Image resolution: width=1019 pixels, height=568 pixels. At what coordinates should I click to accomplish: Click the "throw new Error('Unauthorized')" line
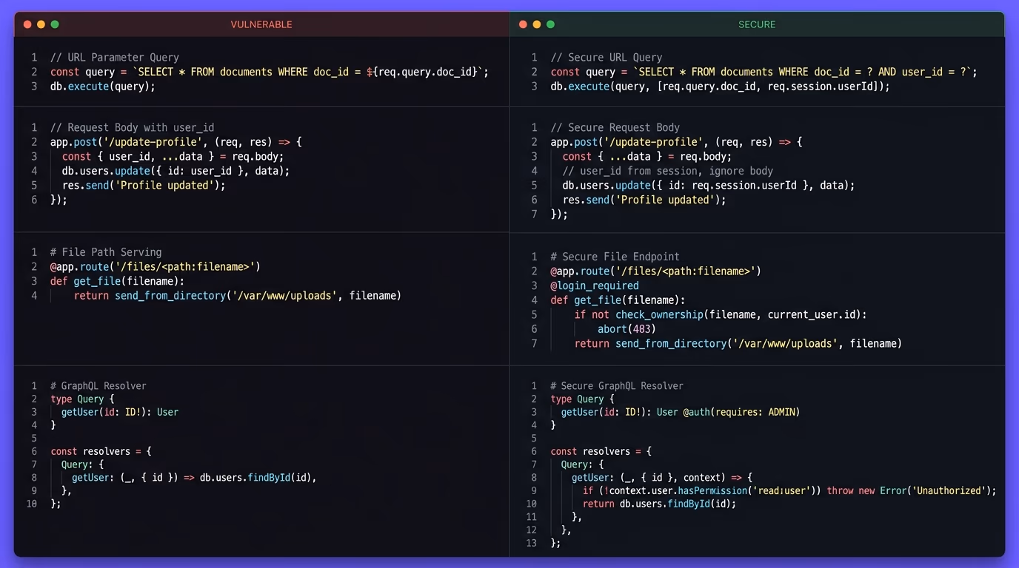(x=789, y=490)
